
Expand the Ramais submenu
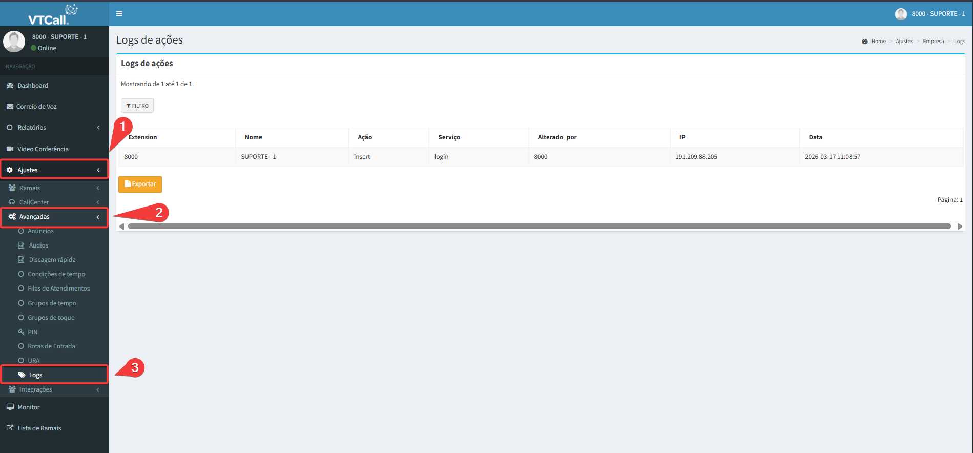[x=30, y=188]
